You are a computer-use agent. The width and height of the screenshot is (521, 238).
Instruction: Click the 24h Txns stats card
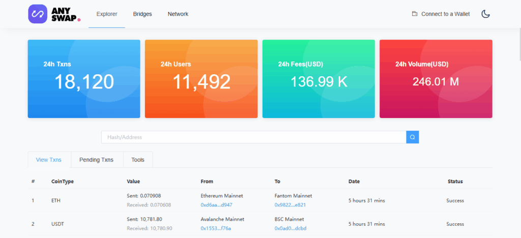(84, 79)
